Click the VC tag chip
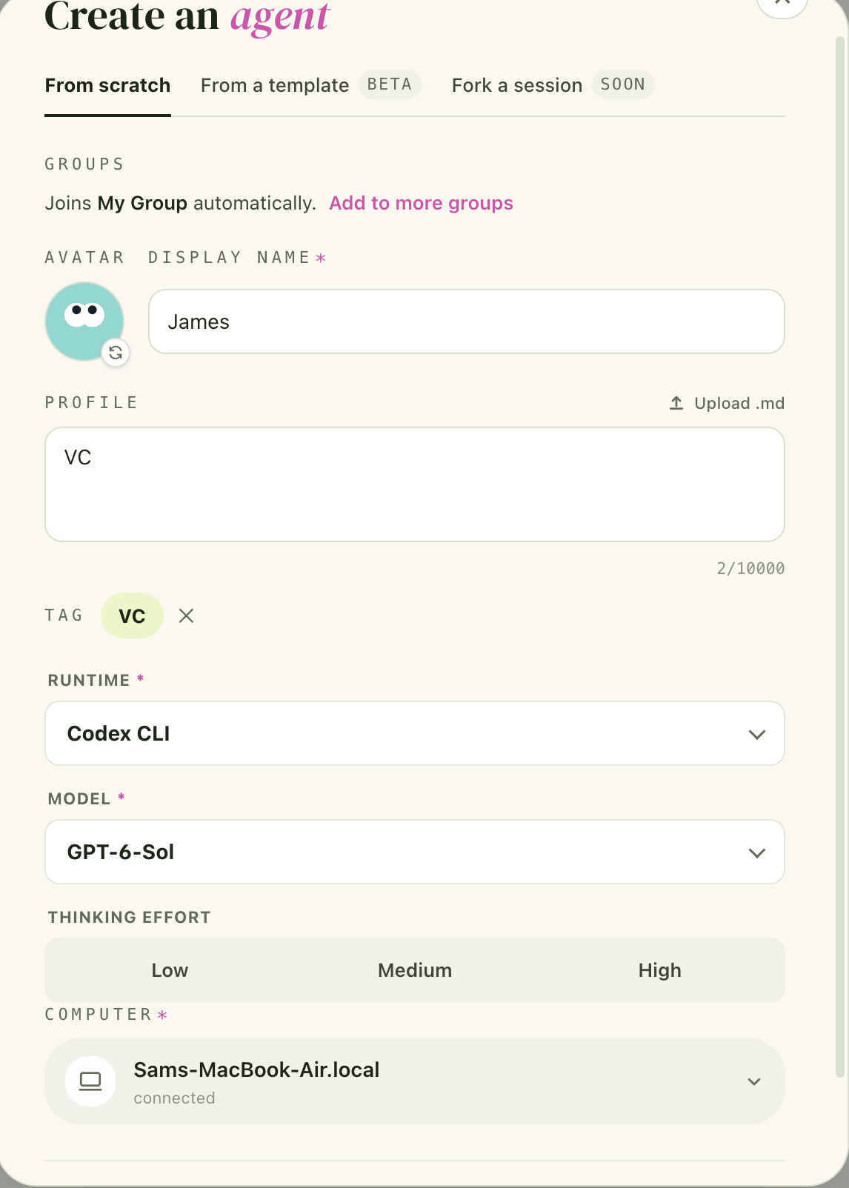849x1188 pixels. (x=132, y=615)
